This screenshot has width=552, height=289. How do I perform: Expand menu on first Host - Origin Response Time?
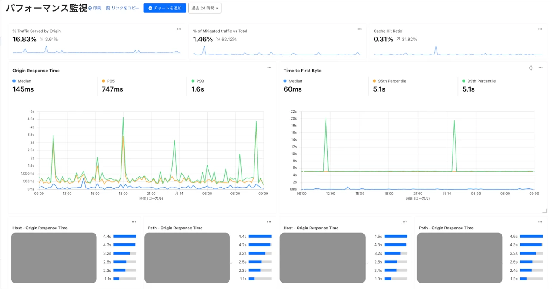134,222
